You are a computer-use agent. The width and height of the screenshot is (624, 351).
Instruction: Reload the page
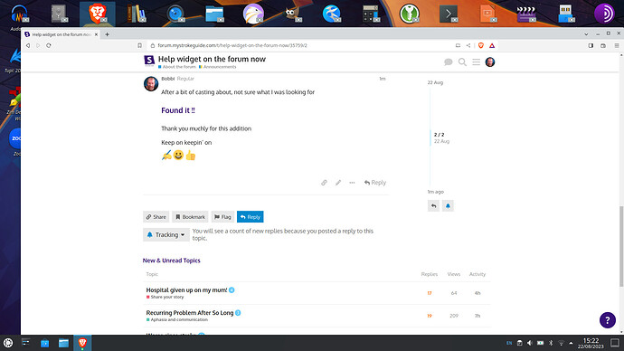[49, 45]
